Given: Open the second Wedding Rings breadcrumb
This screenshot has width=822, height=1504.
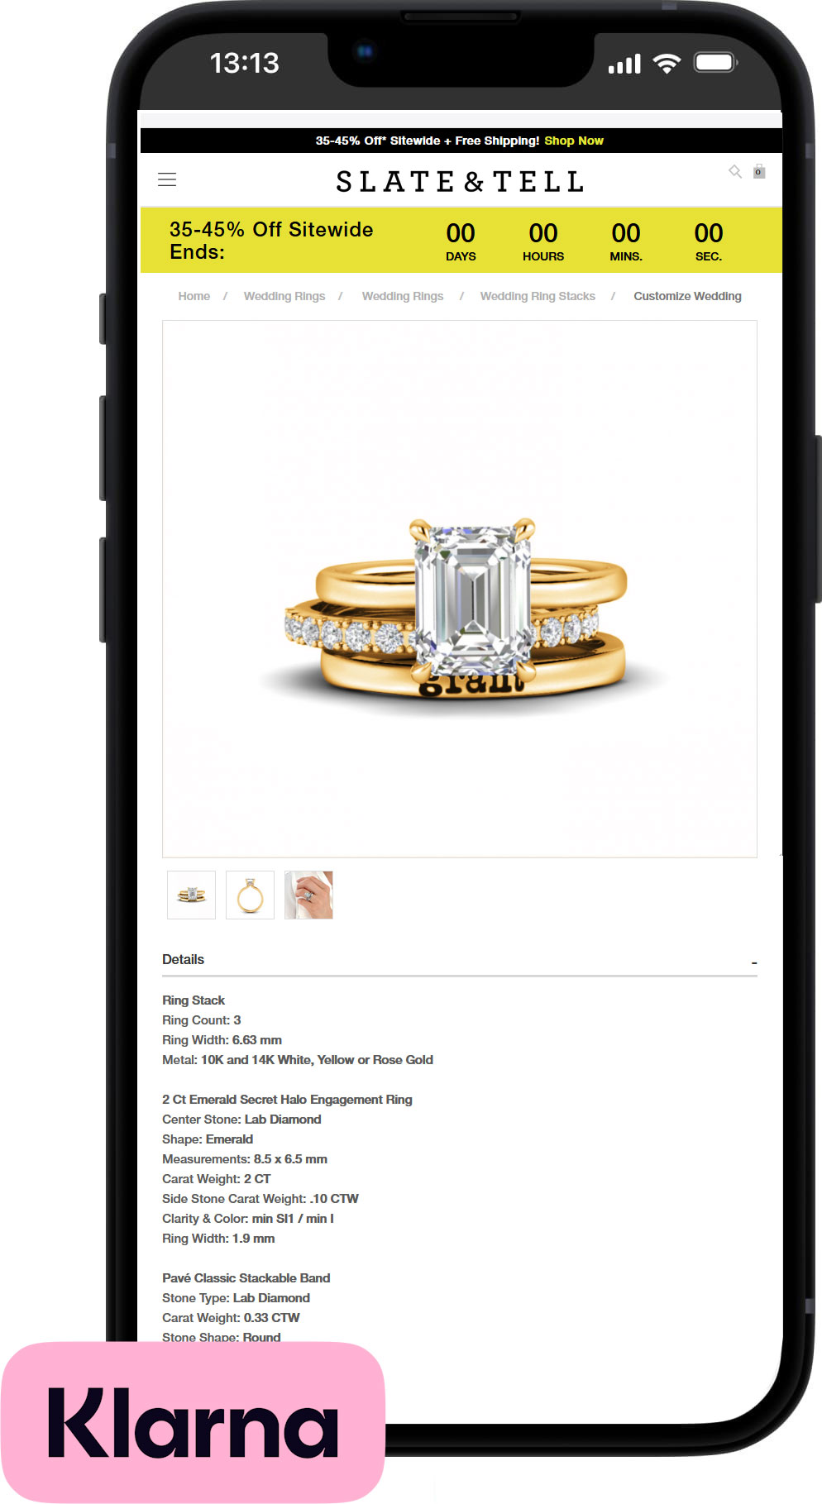Looking at the screenshot, I should pyautogui.click(x=403, y=296).
